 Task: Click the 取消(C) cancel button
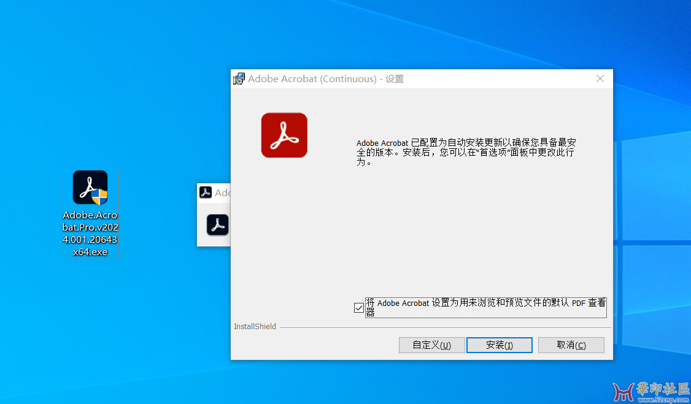pyautogui.click(x=571, y=345)
